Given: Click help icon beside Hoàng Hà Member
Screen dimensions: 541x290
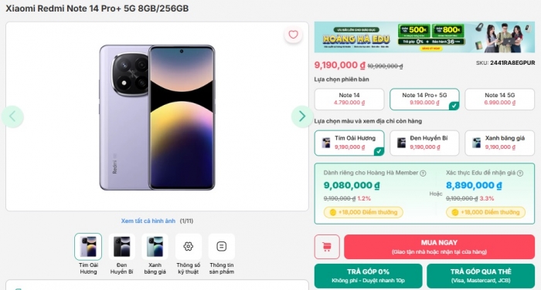Looking at the screenshot, I should [423, 174].
